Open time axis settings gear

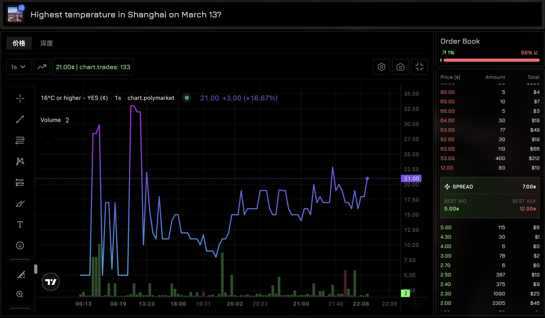(x=414, y=303)
